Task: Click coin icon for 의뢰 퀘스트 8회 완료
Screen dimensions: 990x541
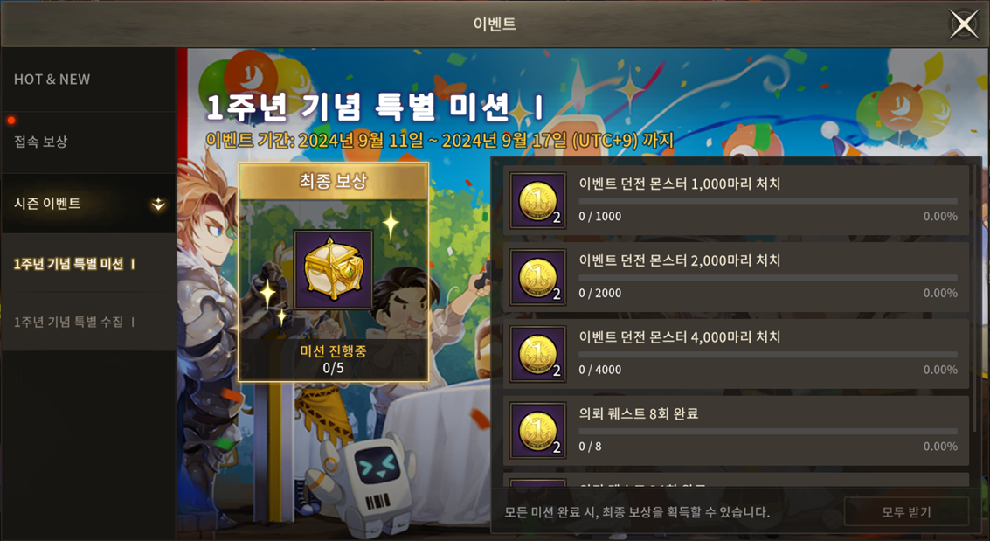Action: 538,431
